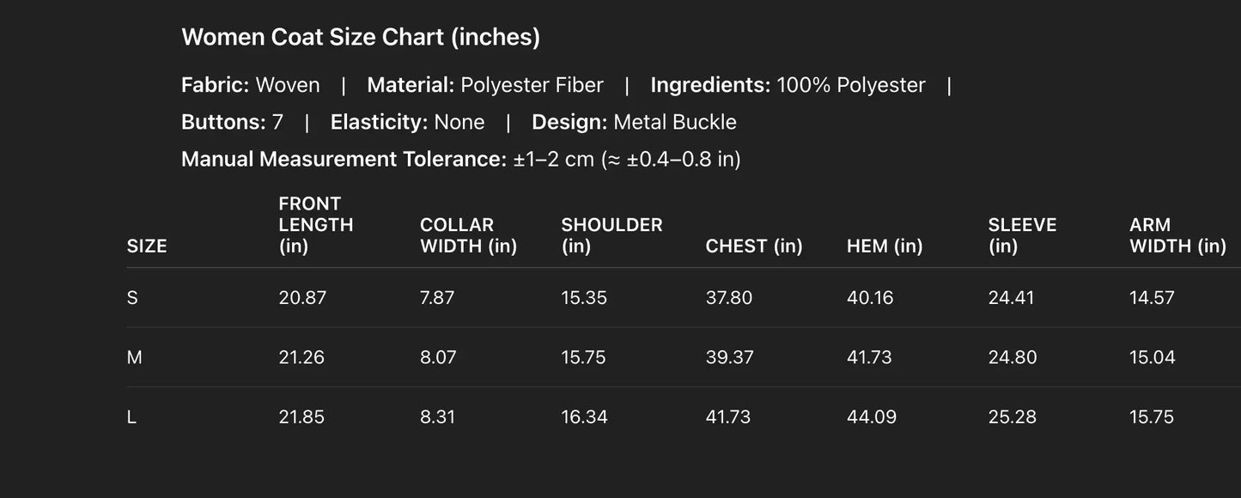Click the 8.07 collar width value
The width and height of the screenshot is (1241, 498).
[437, 357]
